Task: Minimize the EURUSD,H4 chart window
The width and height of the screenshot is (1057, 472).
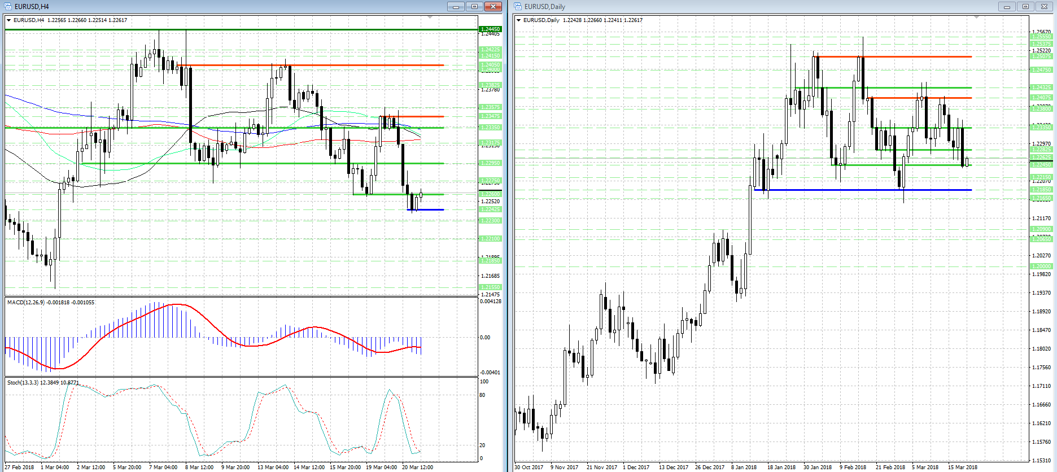Action: 456,6
